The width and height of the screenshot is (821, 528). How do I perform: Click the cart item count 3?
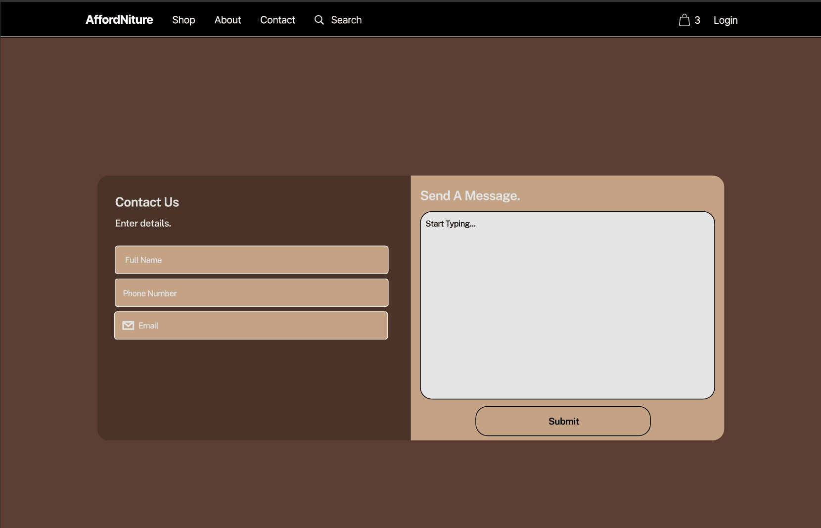pyautogui.click(x=697, y=20)
